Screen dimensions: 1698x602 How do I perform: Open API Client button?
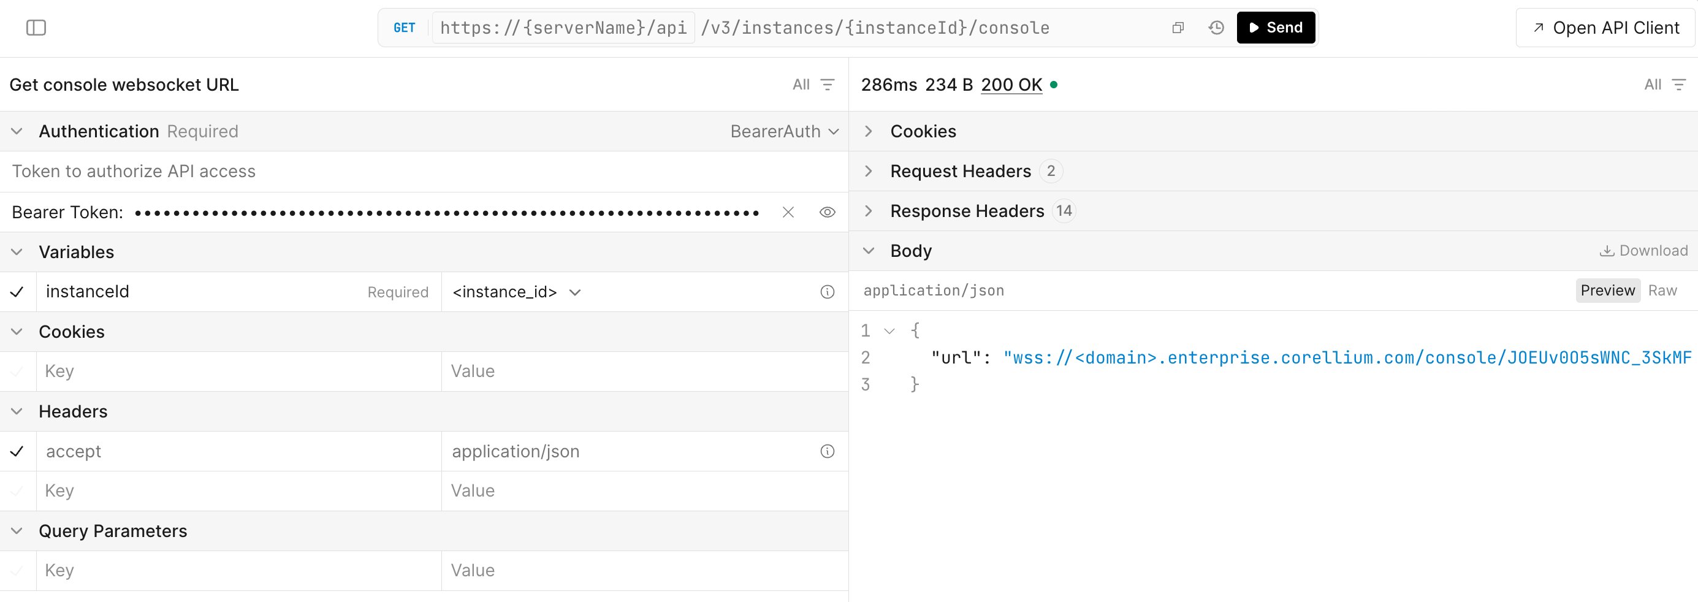point(1605,28)
